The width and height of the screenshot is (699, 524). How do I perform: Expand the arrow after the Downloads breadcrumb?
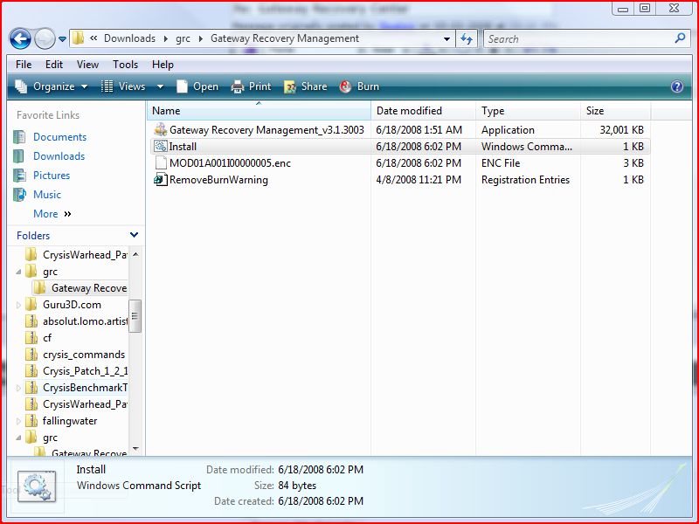(x=166, y=38)
